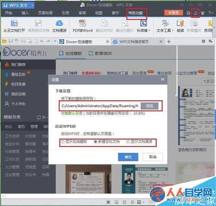This screenshot has width=216, height=206.
Task: Click the refresh icon beside 模板分类
Action: click(39, 117)
